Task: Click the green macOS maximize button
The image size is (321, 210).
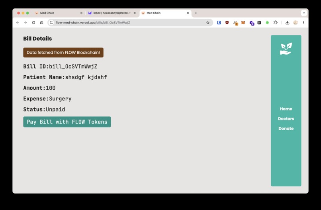Action: tap(27, 13)
